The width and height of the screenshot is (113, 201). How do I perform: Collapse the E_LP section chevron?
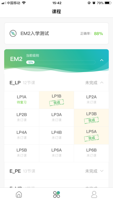tap(102, 83)
